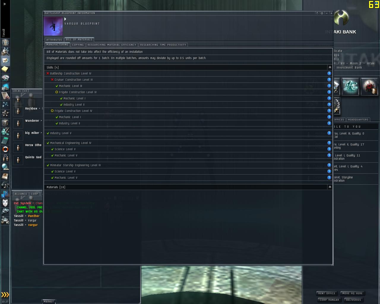Switch to the Corp chat tab
Viewport: 380px width, 304px height.
pyautogui.click(x=34, y=194)
